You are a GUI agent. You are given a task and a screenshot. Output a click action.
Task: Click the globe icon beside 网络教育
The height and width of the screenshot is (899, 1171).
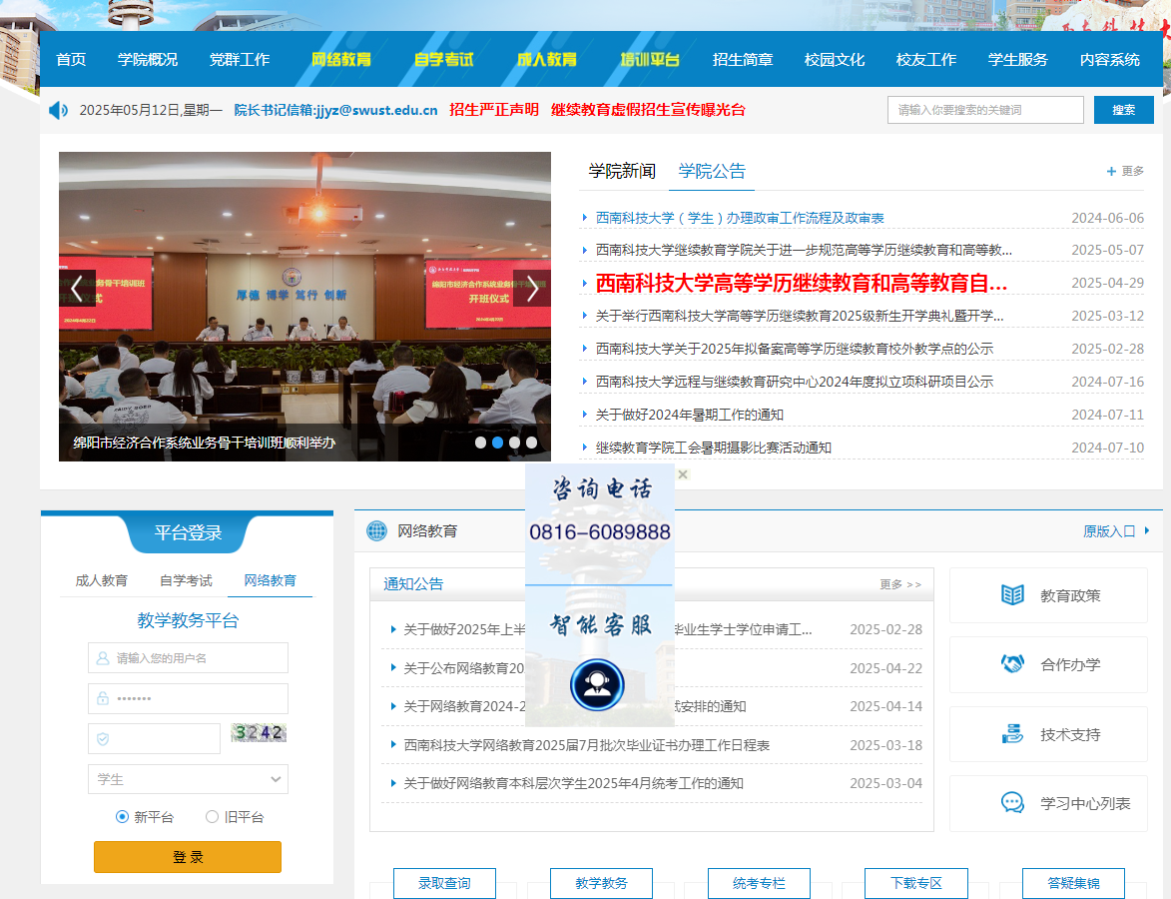point(376,530)
